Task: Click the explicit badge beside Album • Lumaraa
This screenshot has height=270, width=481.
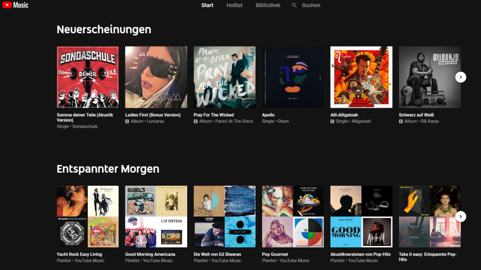Action: pos(127,121)
